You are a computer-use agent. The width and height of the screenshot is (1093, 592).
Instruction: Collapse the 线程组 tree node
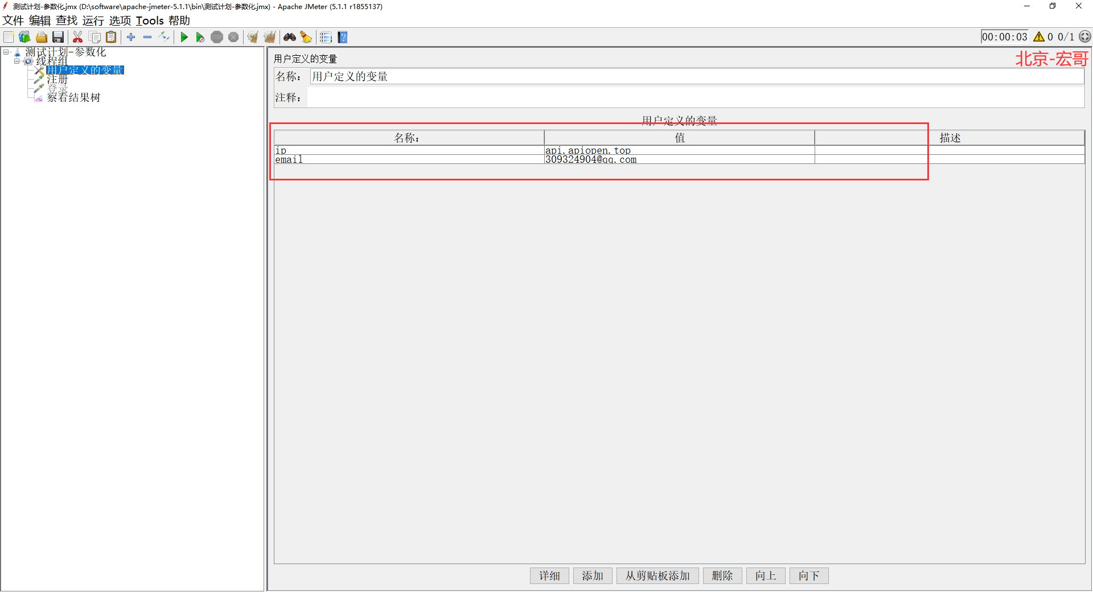pos(17,61)
